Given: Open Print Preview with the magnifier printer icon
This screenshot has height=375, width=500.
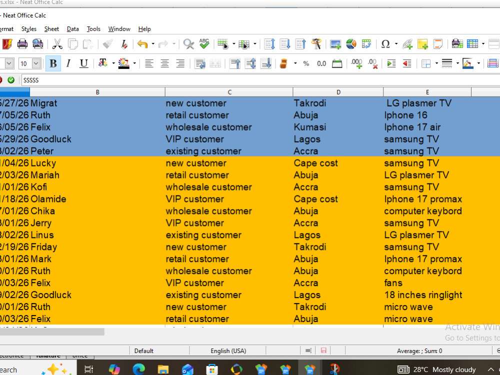Looking at the screenshot, I should tap(37, 44).
